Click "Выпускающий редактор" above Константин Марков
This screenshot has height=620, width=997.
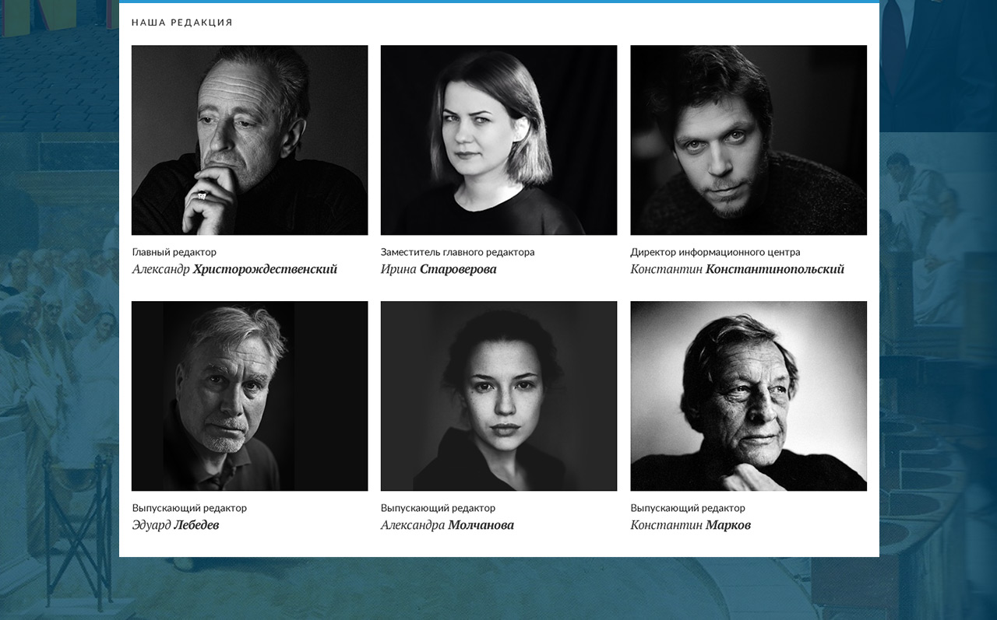688,508
